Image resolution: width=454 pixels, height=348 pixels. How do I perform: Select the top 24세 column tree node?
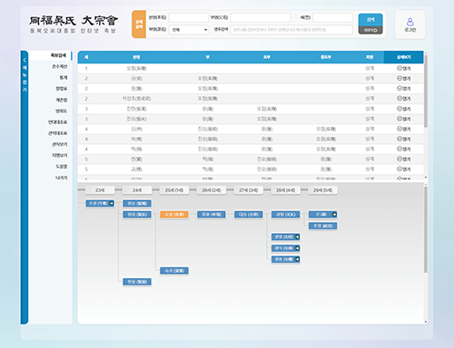point(137,203)
